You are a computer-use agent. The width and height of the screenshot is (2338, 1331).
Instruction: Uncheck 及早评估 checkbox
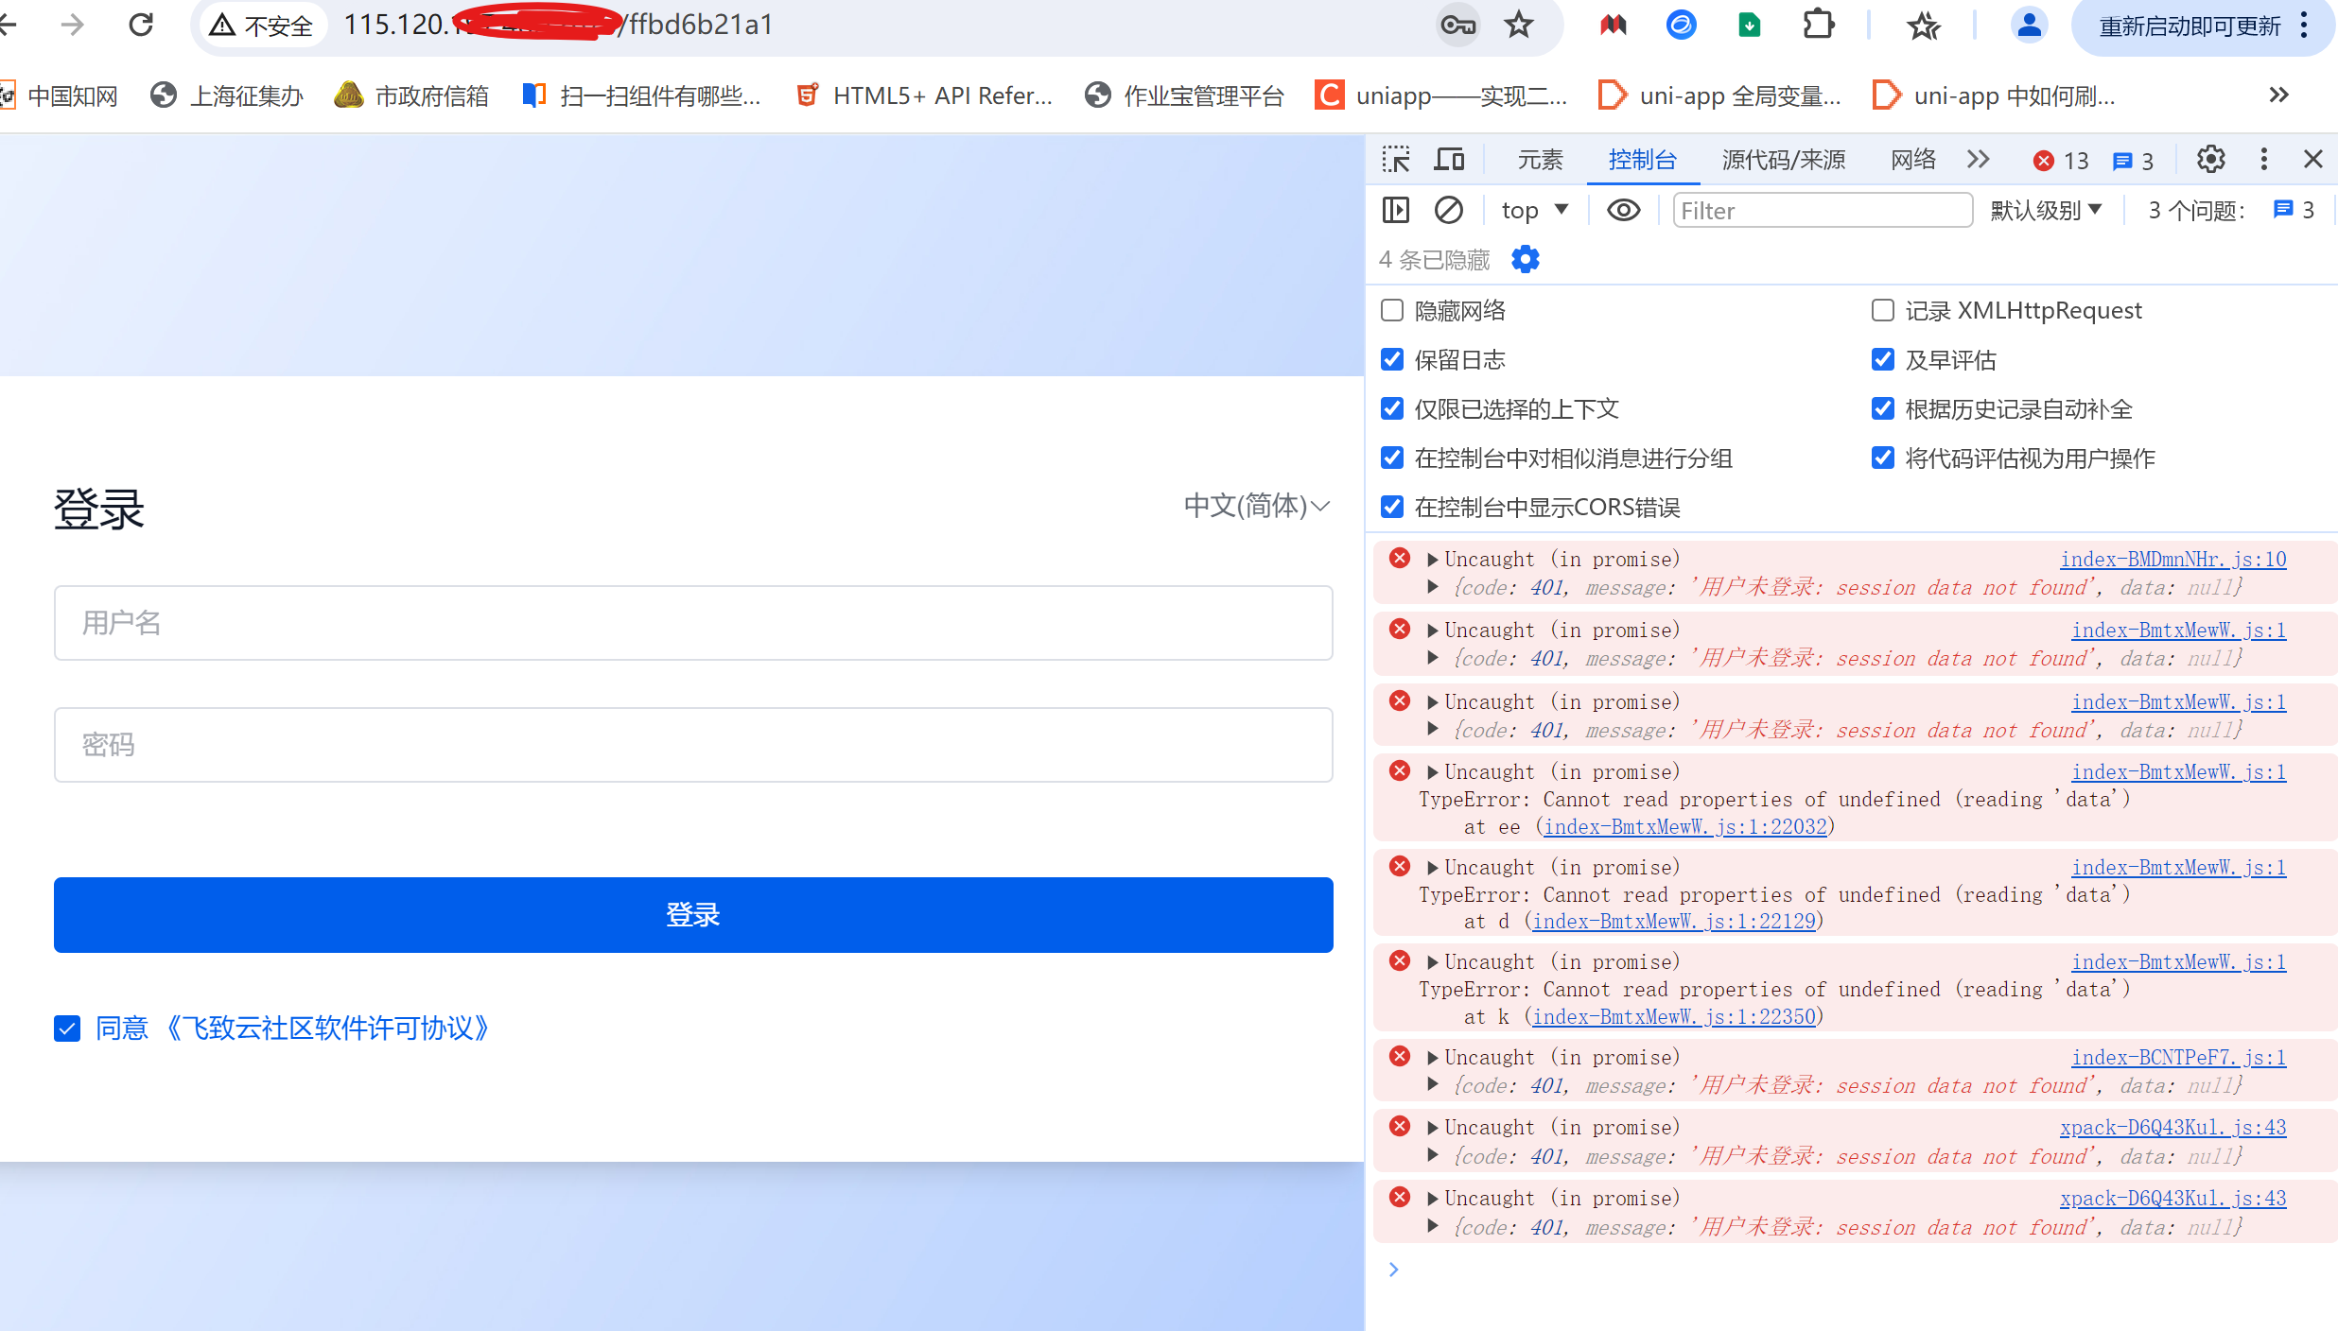click(x=1883, y=359)
